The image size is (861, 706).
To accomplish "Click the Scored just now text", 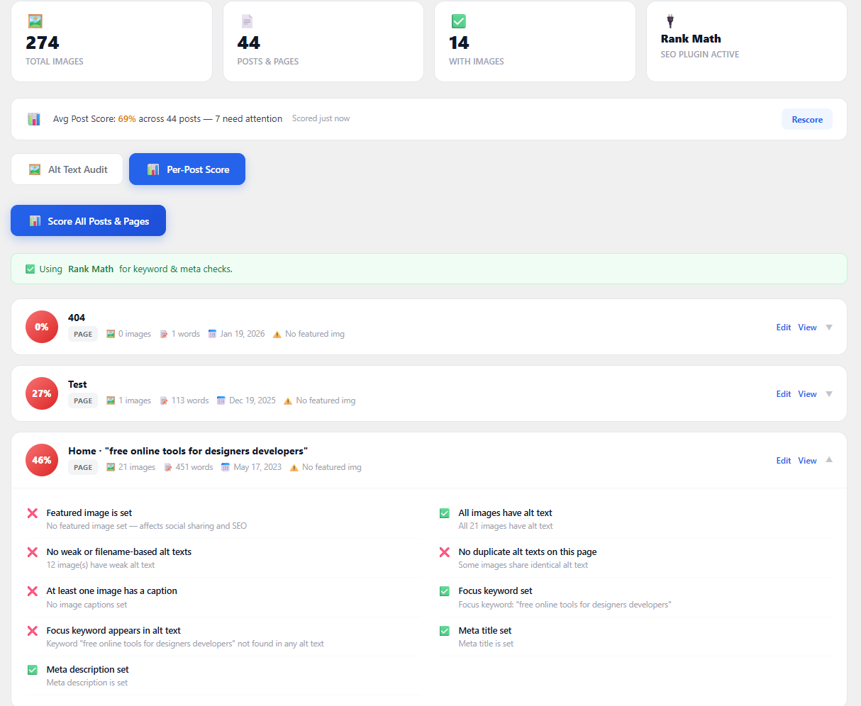I will 321,118.
